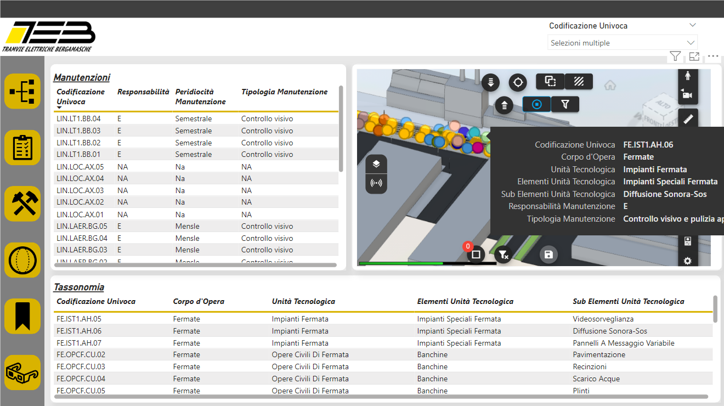This screenshot has width=724, height=406.
Task: Click the 3D glasses sidebar icon
Action: tap(22, 373)
